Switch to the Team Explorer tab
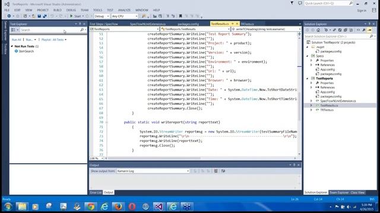The height and width of the screenshot is (213, 380). [x=339, y=192]
